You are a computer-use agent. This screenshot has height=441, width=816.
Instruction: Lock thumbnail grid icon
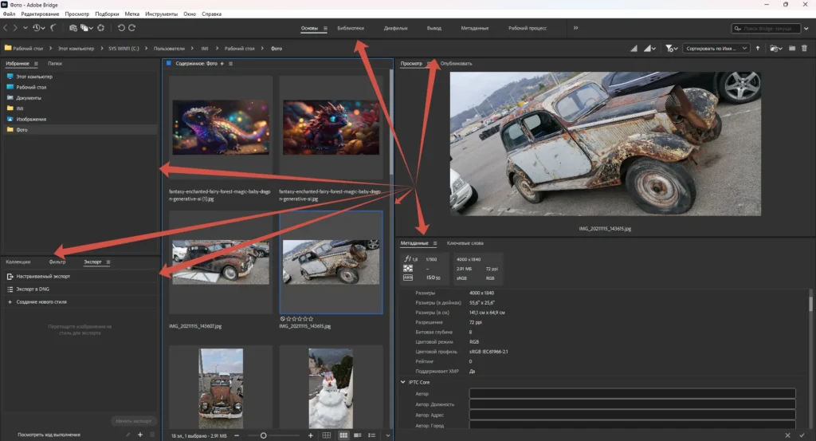point(326,435)
